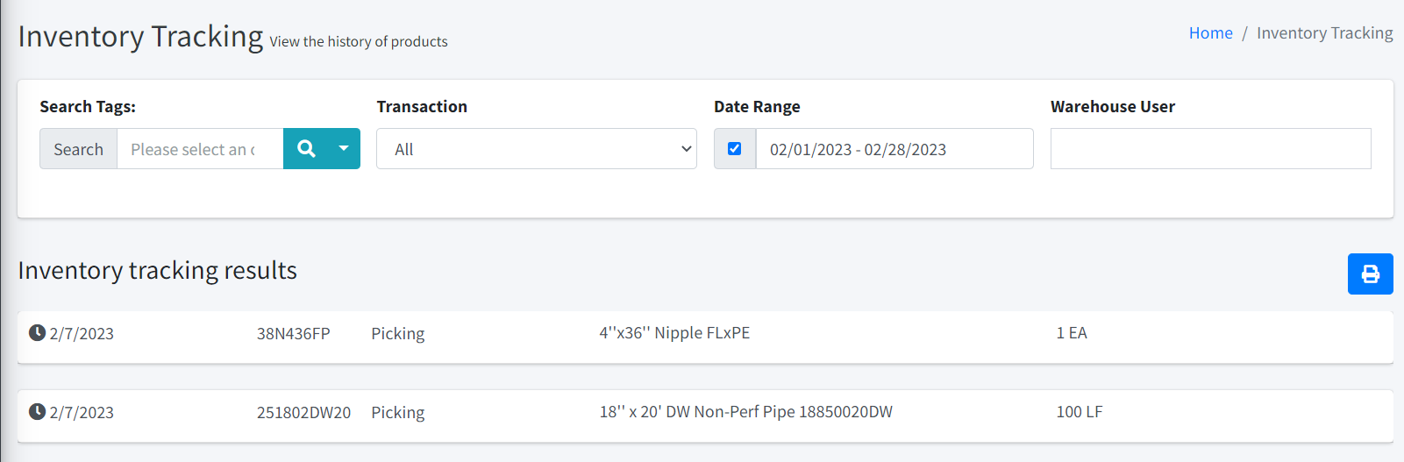This screenshot has width=1404, height=462.
Task: Click the clock icon on the 251802DW20 row
Action: [x=37, y=412]
